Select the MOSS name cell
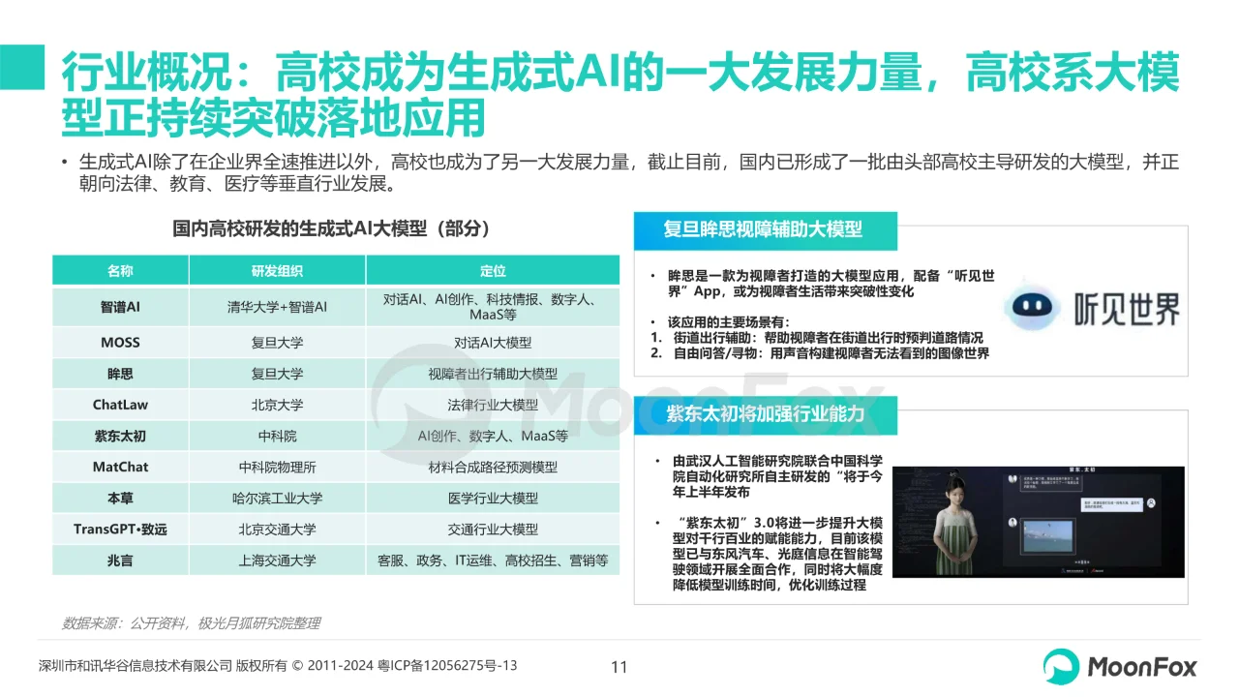Image resolution: width=1239 pixels, height=697 pixels. (x=120, y=343)
